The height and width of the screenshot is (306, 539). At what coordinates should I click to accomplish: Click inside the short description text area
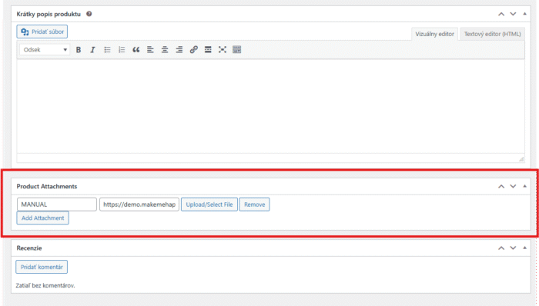[270, 106]
